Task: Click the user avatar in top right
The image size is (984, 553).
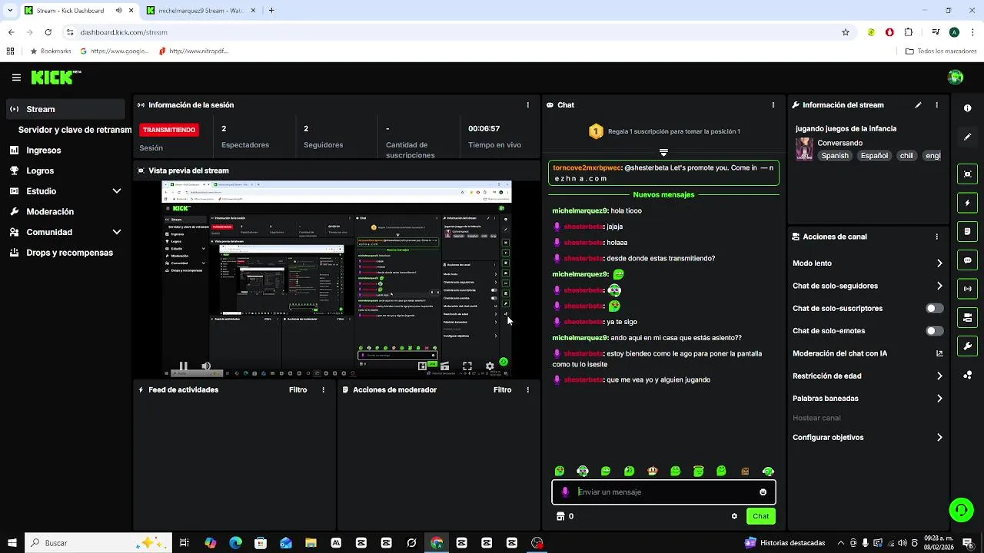Action: coord(956,77)
